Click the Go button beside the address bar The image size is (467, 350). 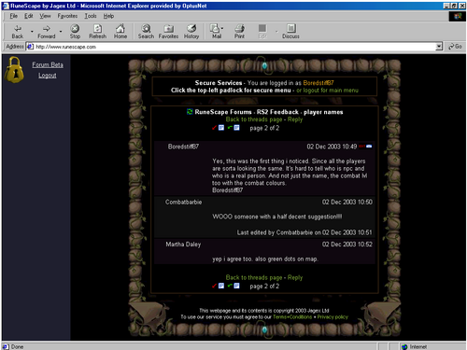pos(455,47)
